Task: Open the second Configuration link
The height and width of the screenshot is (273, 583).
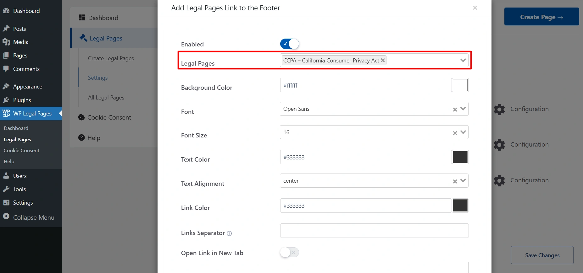Action: pos(529,144)
